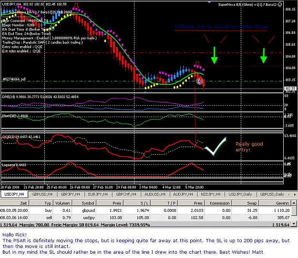Click the 0.79 volume cell
The width and height of the screenshot is (298, 258).
click(67, 218)
